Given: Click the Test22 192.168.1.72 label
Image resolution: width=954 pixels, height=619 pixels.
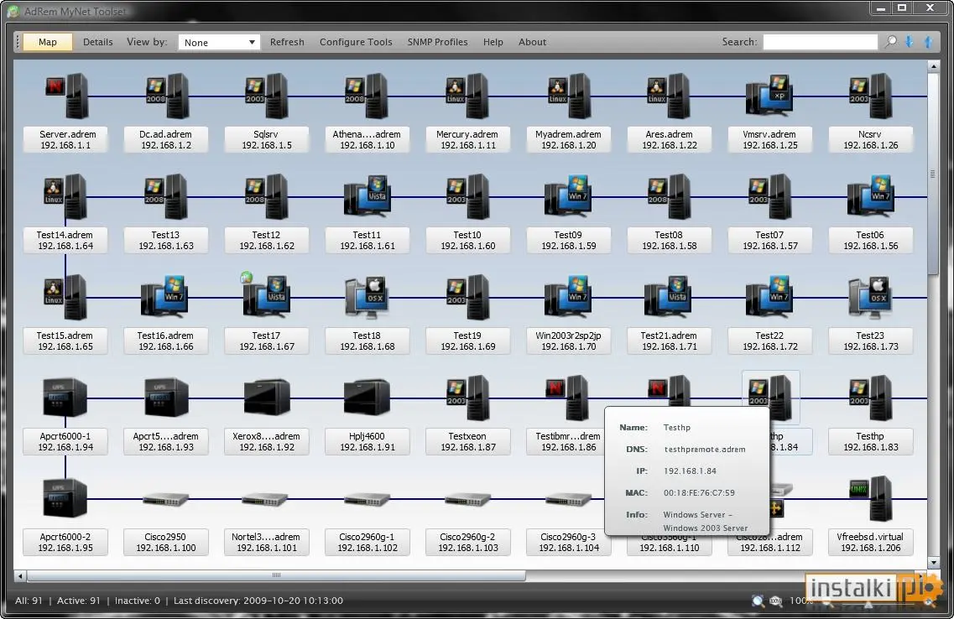Looking at the screenshot, I should [x=769, y=341].
